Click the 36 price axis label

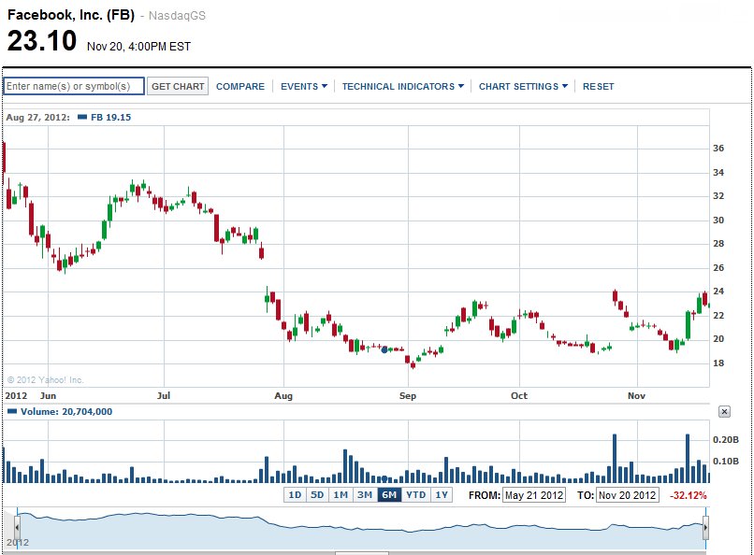click(x=718, y=149)
